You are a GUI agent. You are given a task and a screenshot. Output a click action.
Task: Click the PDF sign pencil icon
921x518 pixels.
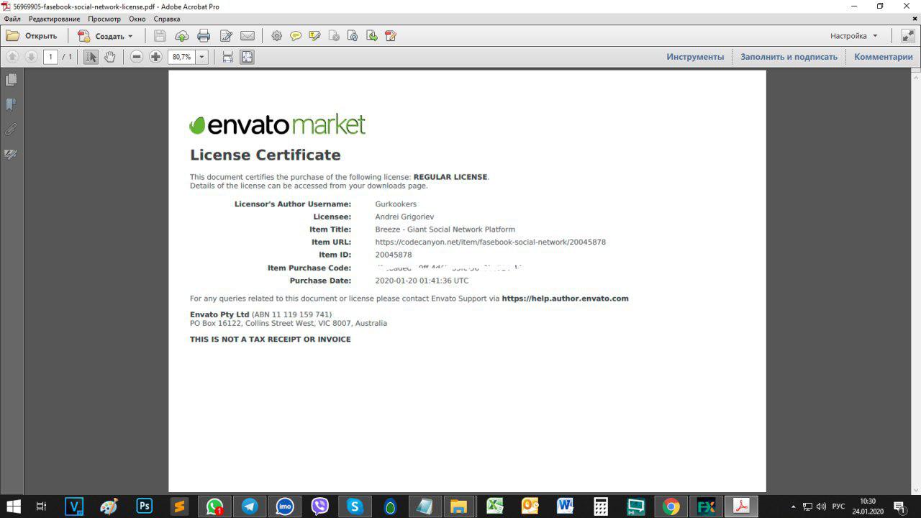click(391, 36)
